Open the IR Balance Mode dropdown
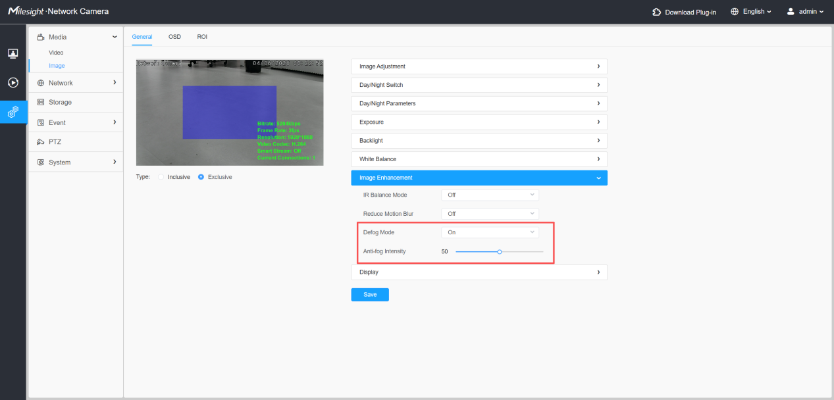Screen dimensions: 834x400 point(490,195)
